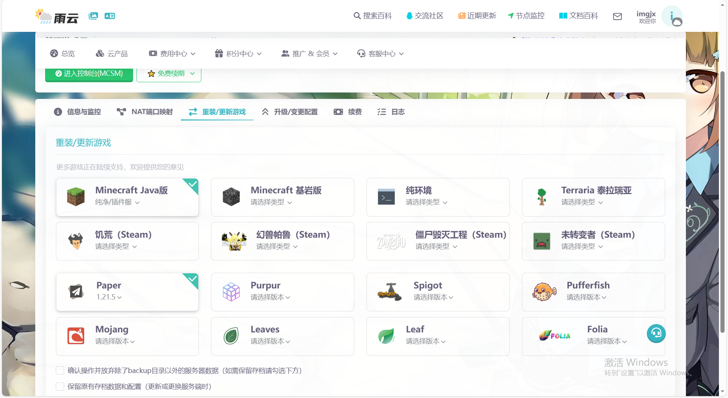This screenshot has height=398, width=728.
Task: Expand the 客服中心 dropdown menu
Action: pyautogui.click(x=380, y=53)
